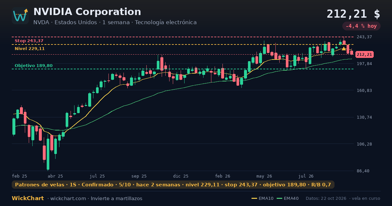Click the NVIDIA Corporation title
This screenshot has width=392, height=206.
click(x=87, y=12)
